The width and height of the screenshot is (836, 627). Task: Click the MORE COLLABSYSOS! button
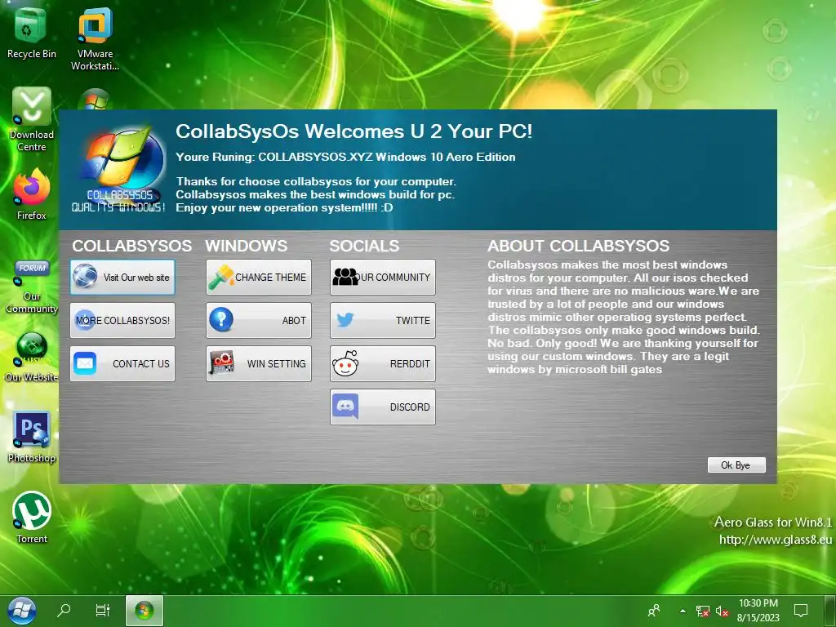122,320
